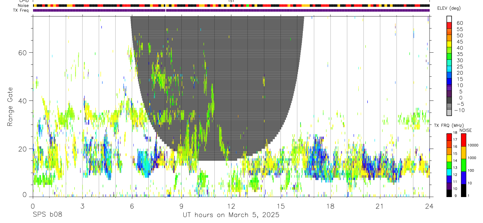
Task: Click x-axis tick label '12'
Action: pyautogui.click(x=231, y=206)
